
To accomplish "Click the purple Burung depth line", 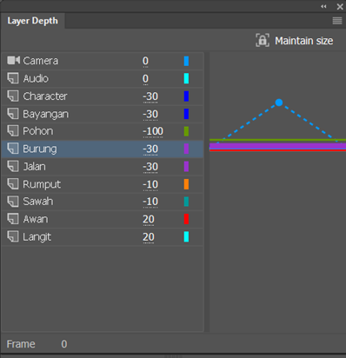I will coord(277,145).
